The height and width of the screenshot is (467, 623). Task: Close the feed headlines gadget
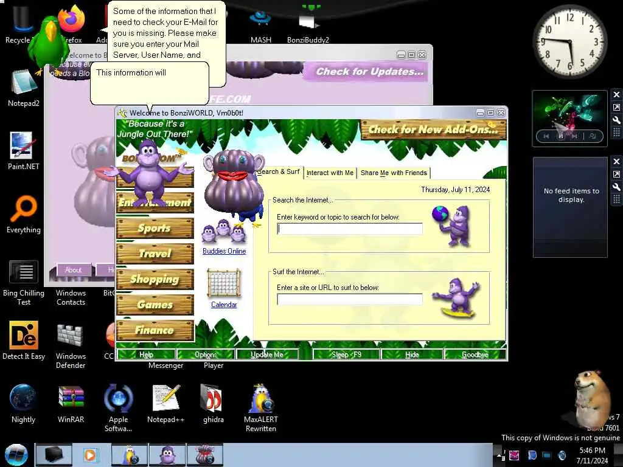[x=616, y=161]
